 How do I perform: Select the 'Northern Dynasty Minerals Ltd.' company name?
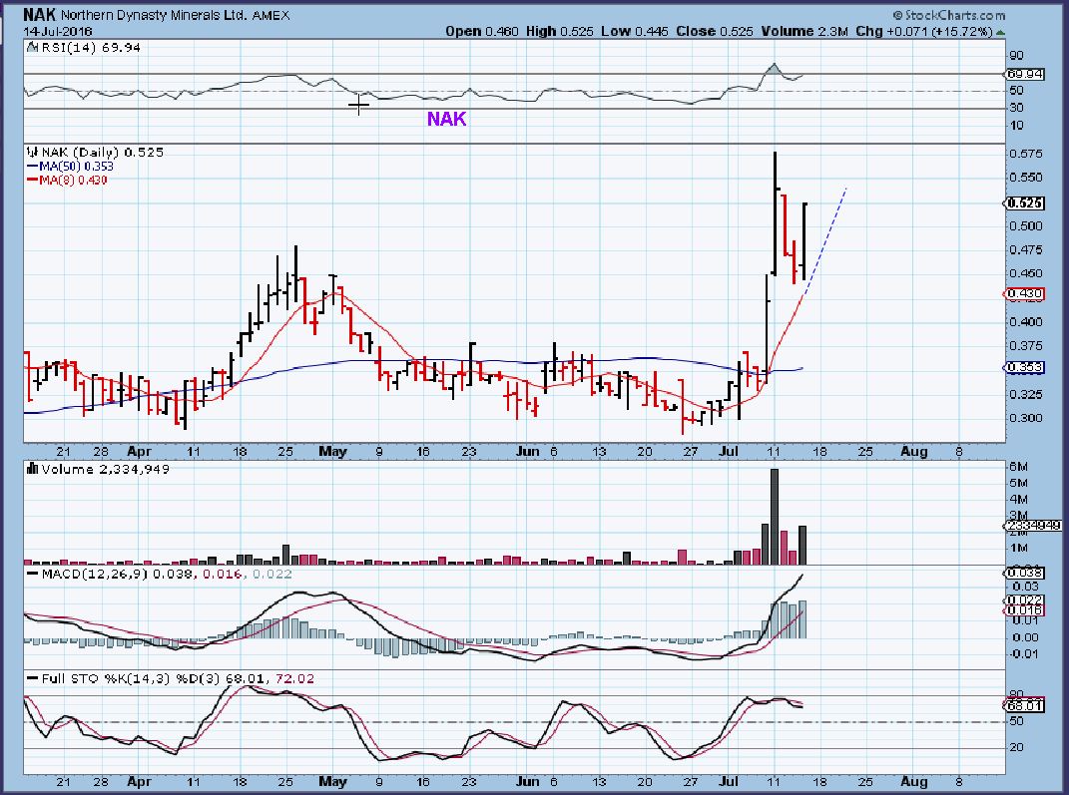click(x=155, y=15)
